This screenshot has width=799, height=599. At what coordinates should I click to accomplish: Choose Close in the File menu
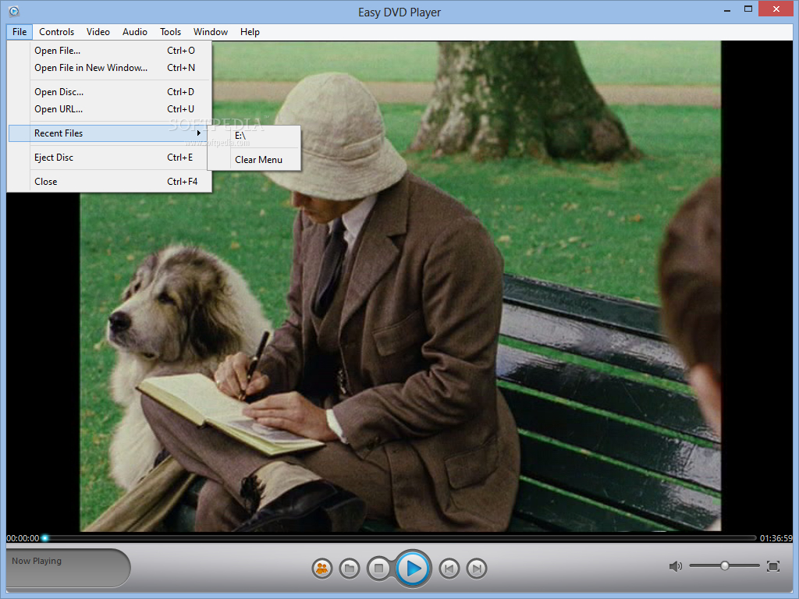(109, 181)
